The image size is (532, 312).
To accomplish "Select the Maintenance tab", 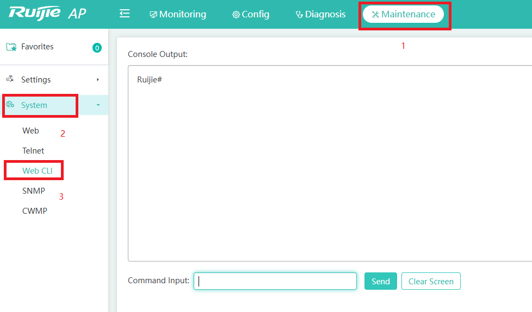I will (404, 15).
